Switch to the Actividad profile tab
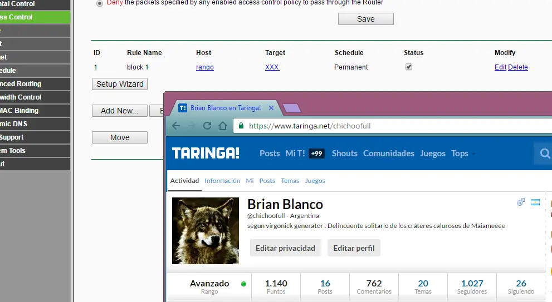This screenshot has height=302, width=552. (184, 181)
